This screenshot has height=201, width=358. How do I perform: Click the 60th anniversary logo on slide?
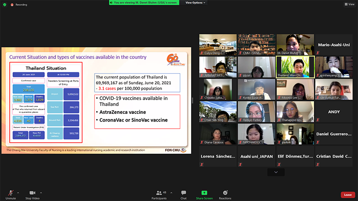(x=175, y=60)
